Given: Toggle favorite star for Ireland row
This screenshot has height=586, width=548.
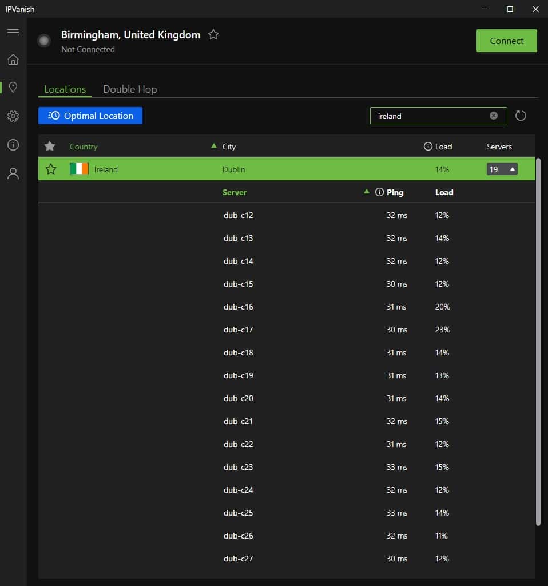Looking at the screenshot, I should pos(51,169).
